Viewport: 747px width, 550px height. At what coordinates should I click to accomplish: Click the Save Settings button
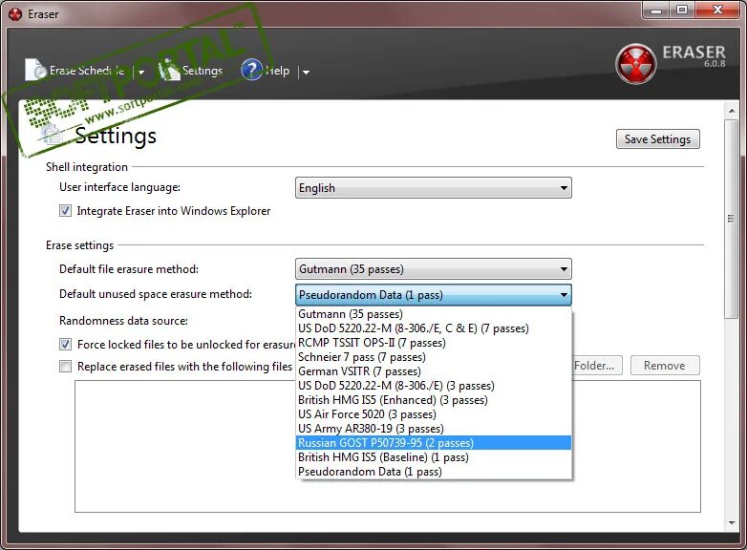coord(657,139)
